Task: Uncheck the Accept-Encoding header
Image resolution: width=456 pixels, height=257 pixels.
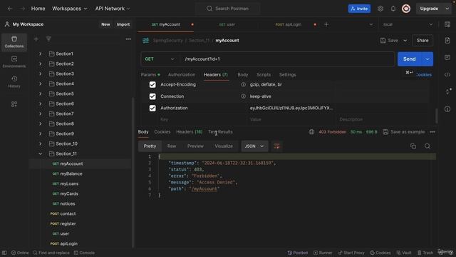Action: click(x=152, y=84)
